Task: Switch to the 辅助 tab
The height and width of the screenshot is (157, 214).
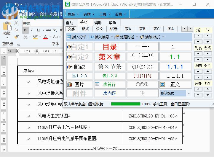Action: 98,23
